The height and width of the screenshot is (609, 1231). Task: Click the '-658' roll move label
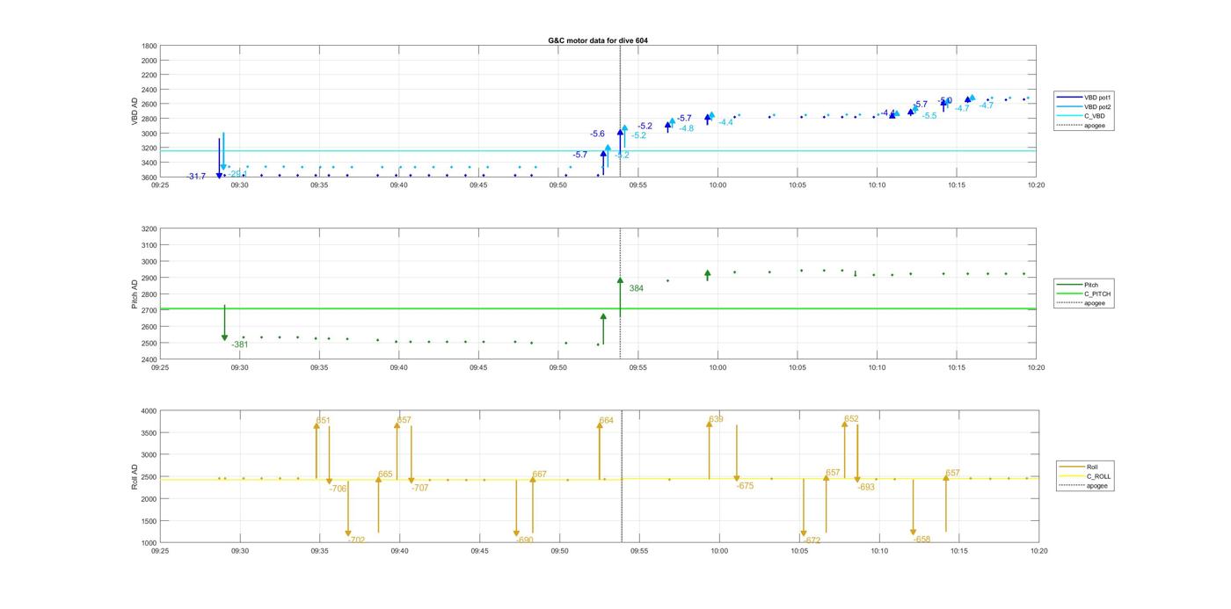(x=921, y=540)
